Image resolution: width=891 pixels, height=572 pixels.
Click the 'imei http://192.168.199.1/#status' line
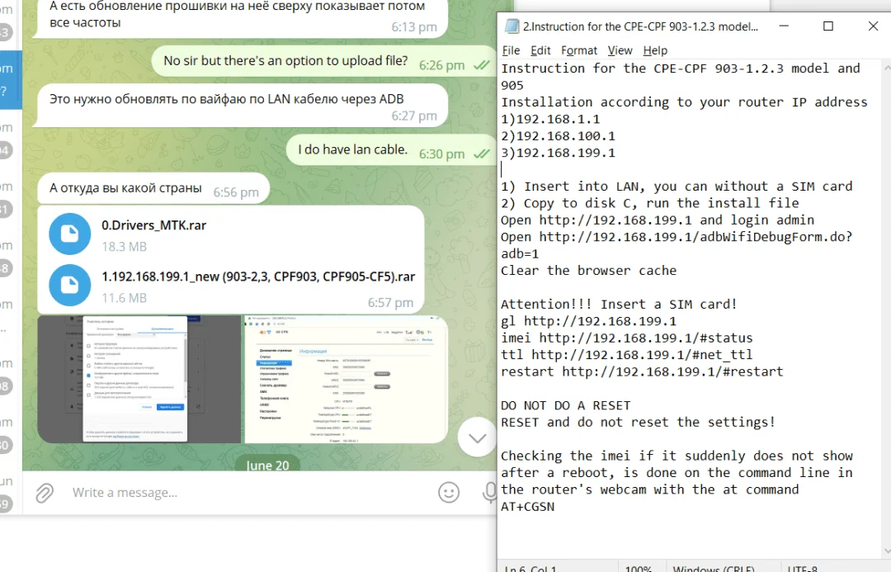point(627,338)
